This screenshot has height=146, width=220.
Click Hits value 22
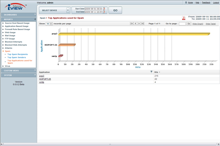click(x=156, y=79)
